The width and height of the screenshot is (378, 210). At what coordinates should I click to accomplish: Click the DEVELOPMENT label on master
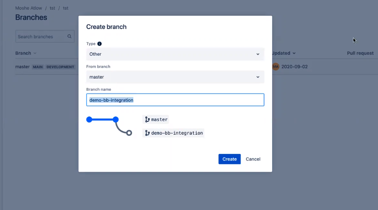click(61, 67)
